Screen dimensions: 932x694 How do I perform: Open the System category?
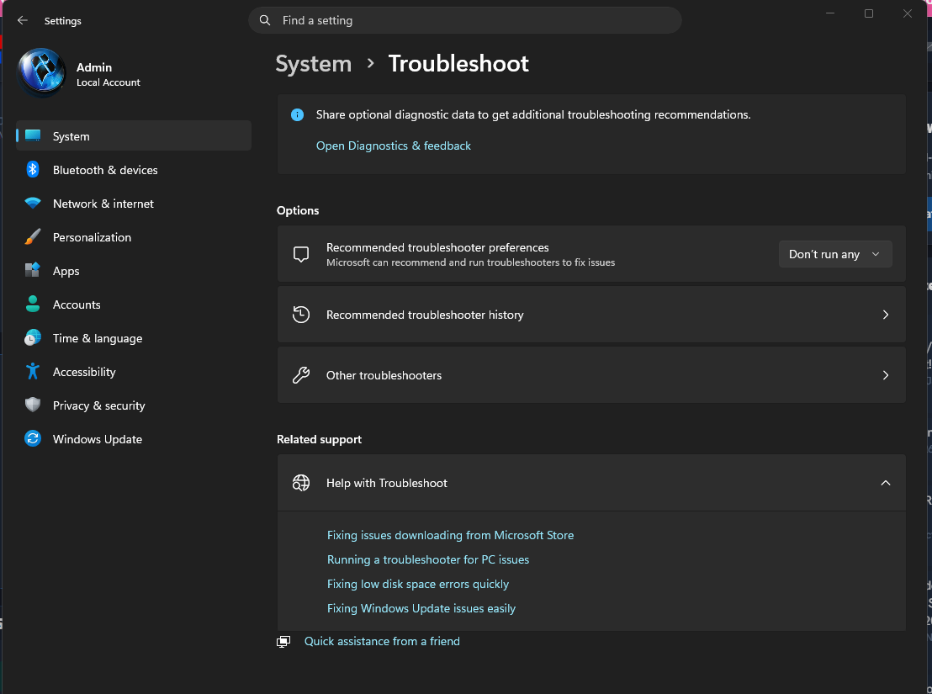pyautogui.click(x=134, y=135)
